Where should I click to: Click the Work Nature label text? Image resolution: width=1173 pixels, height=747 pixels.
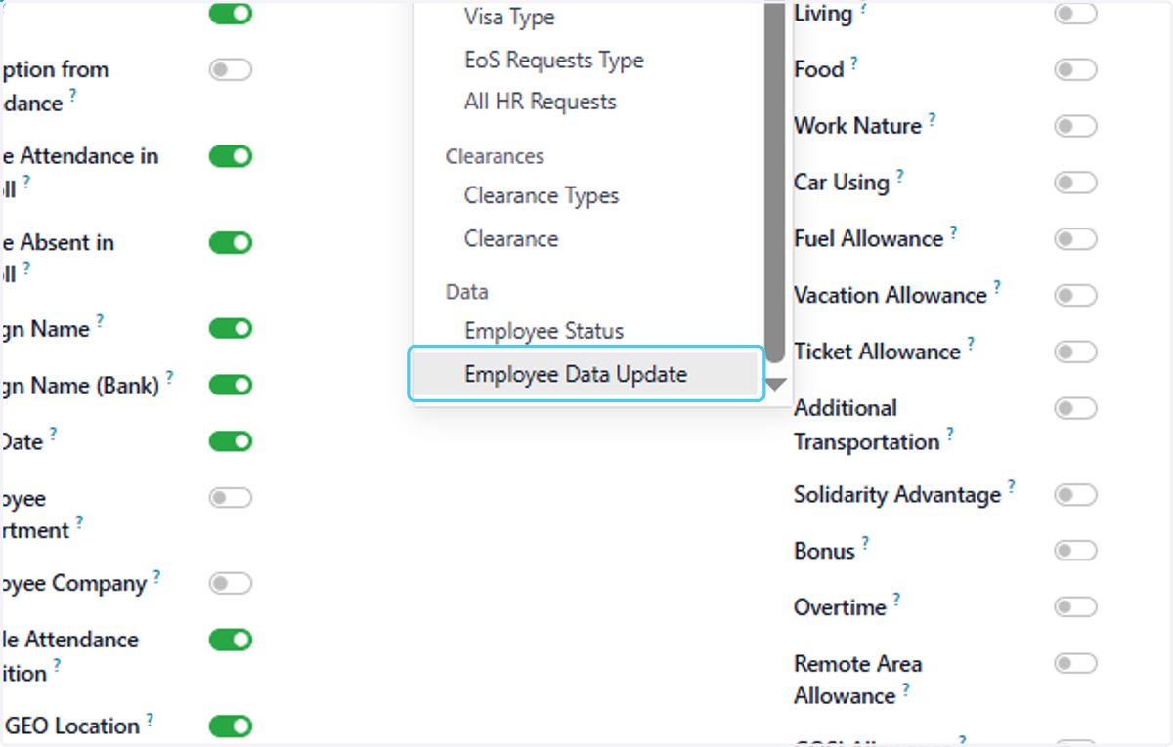coord(857,126)
